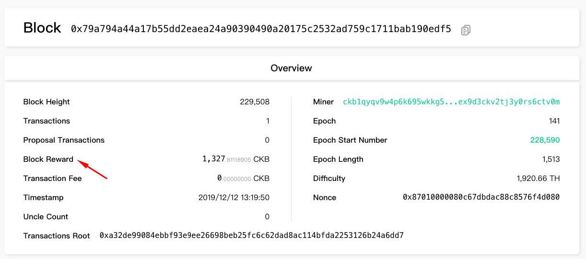Open the miner address ckb1qyqv9w4p6k695wkkg5 link

click(x=451, y=102)
